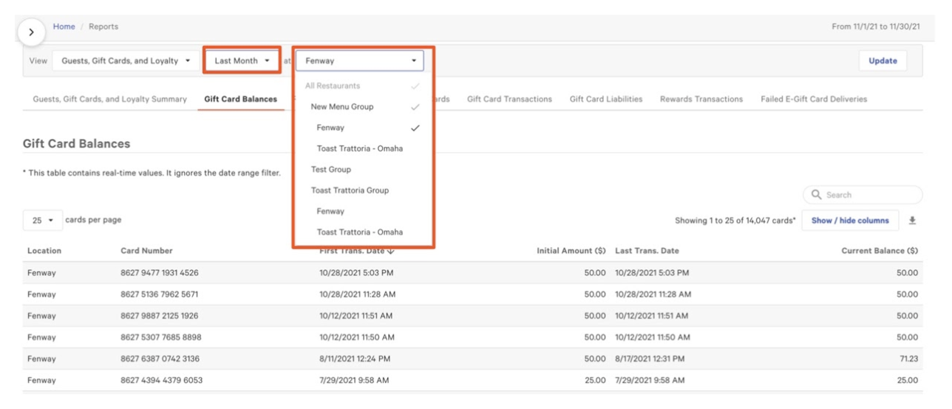Choose Test Group from the restaurant list
This screenshot has width=952, height=409.
point(330,170)
